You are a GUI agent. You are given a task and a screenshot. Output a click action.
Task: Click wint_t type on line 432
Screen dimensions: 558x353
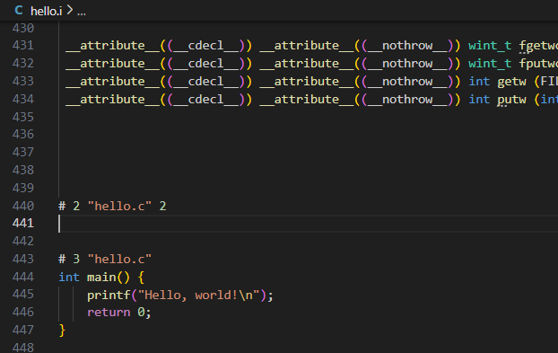tap(490, 64)
